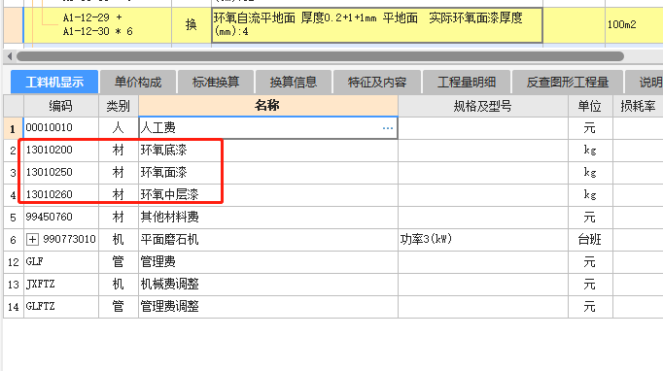This screenshot has width=663, height=371.
Task: Select code cell 13010250
Action: (61, 173)
